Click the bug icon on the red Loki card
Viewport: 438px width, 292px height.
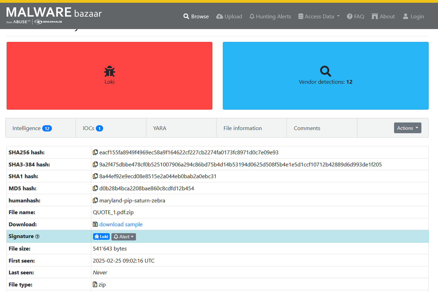click(109, 71)
